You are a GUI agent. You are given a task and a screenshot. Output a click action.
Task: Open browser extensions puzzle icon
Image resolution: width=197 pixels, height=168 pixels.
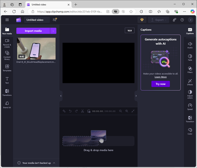click(141, 11)
